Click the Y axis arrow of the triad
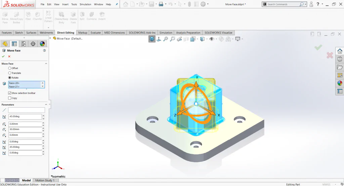 196,84
